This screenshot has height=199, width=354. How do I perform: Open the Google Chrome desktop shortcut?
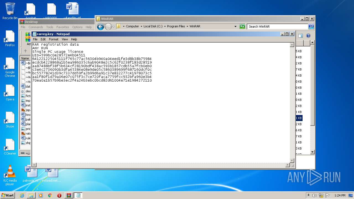click(10, 67)
